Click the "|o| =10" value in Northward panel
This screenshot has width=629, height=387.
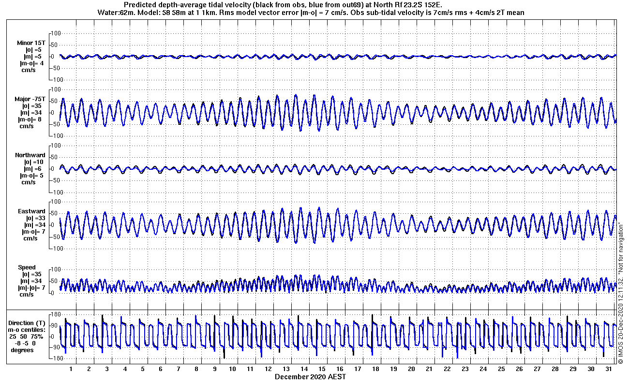(x=34, y=162)
